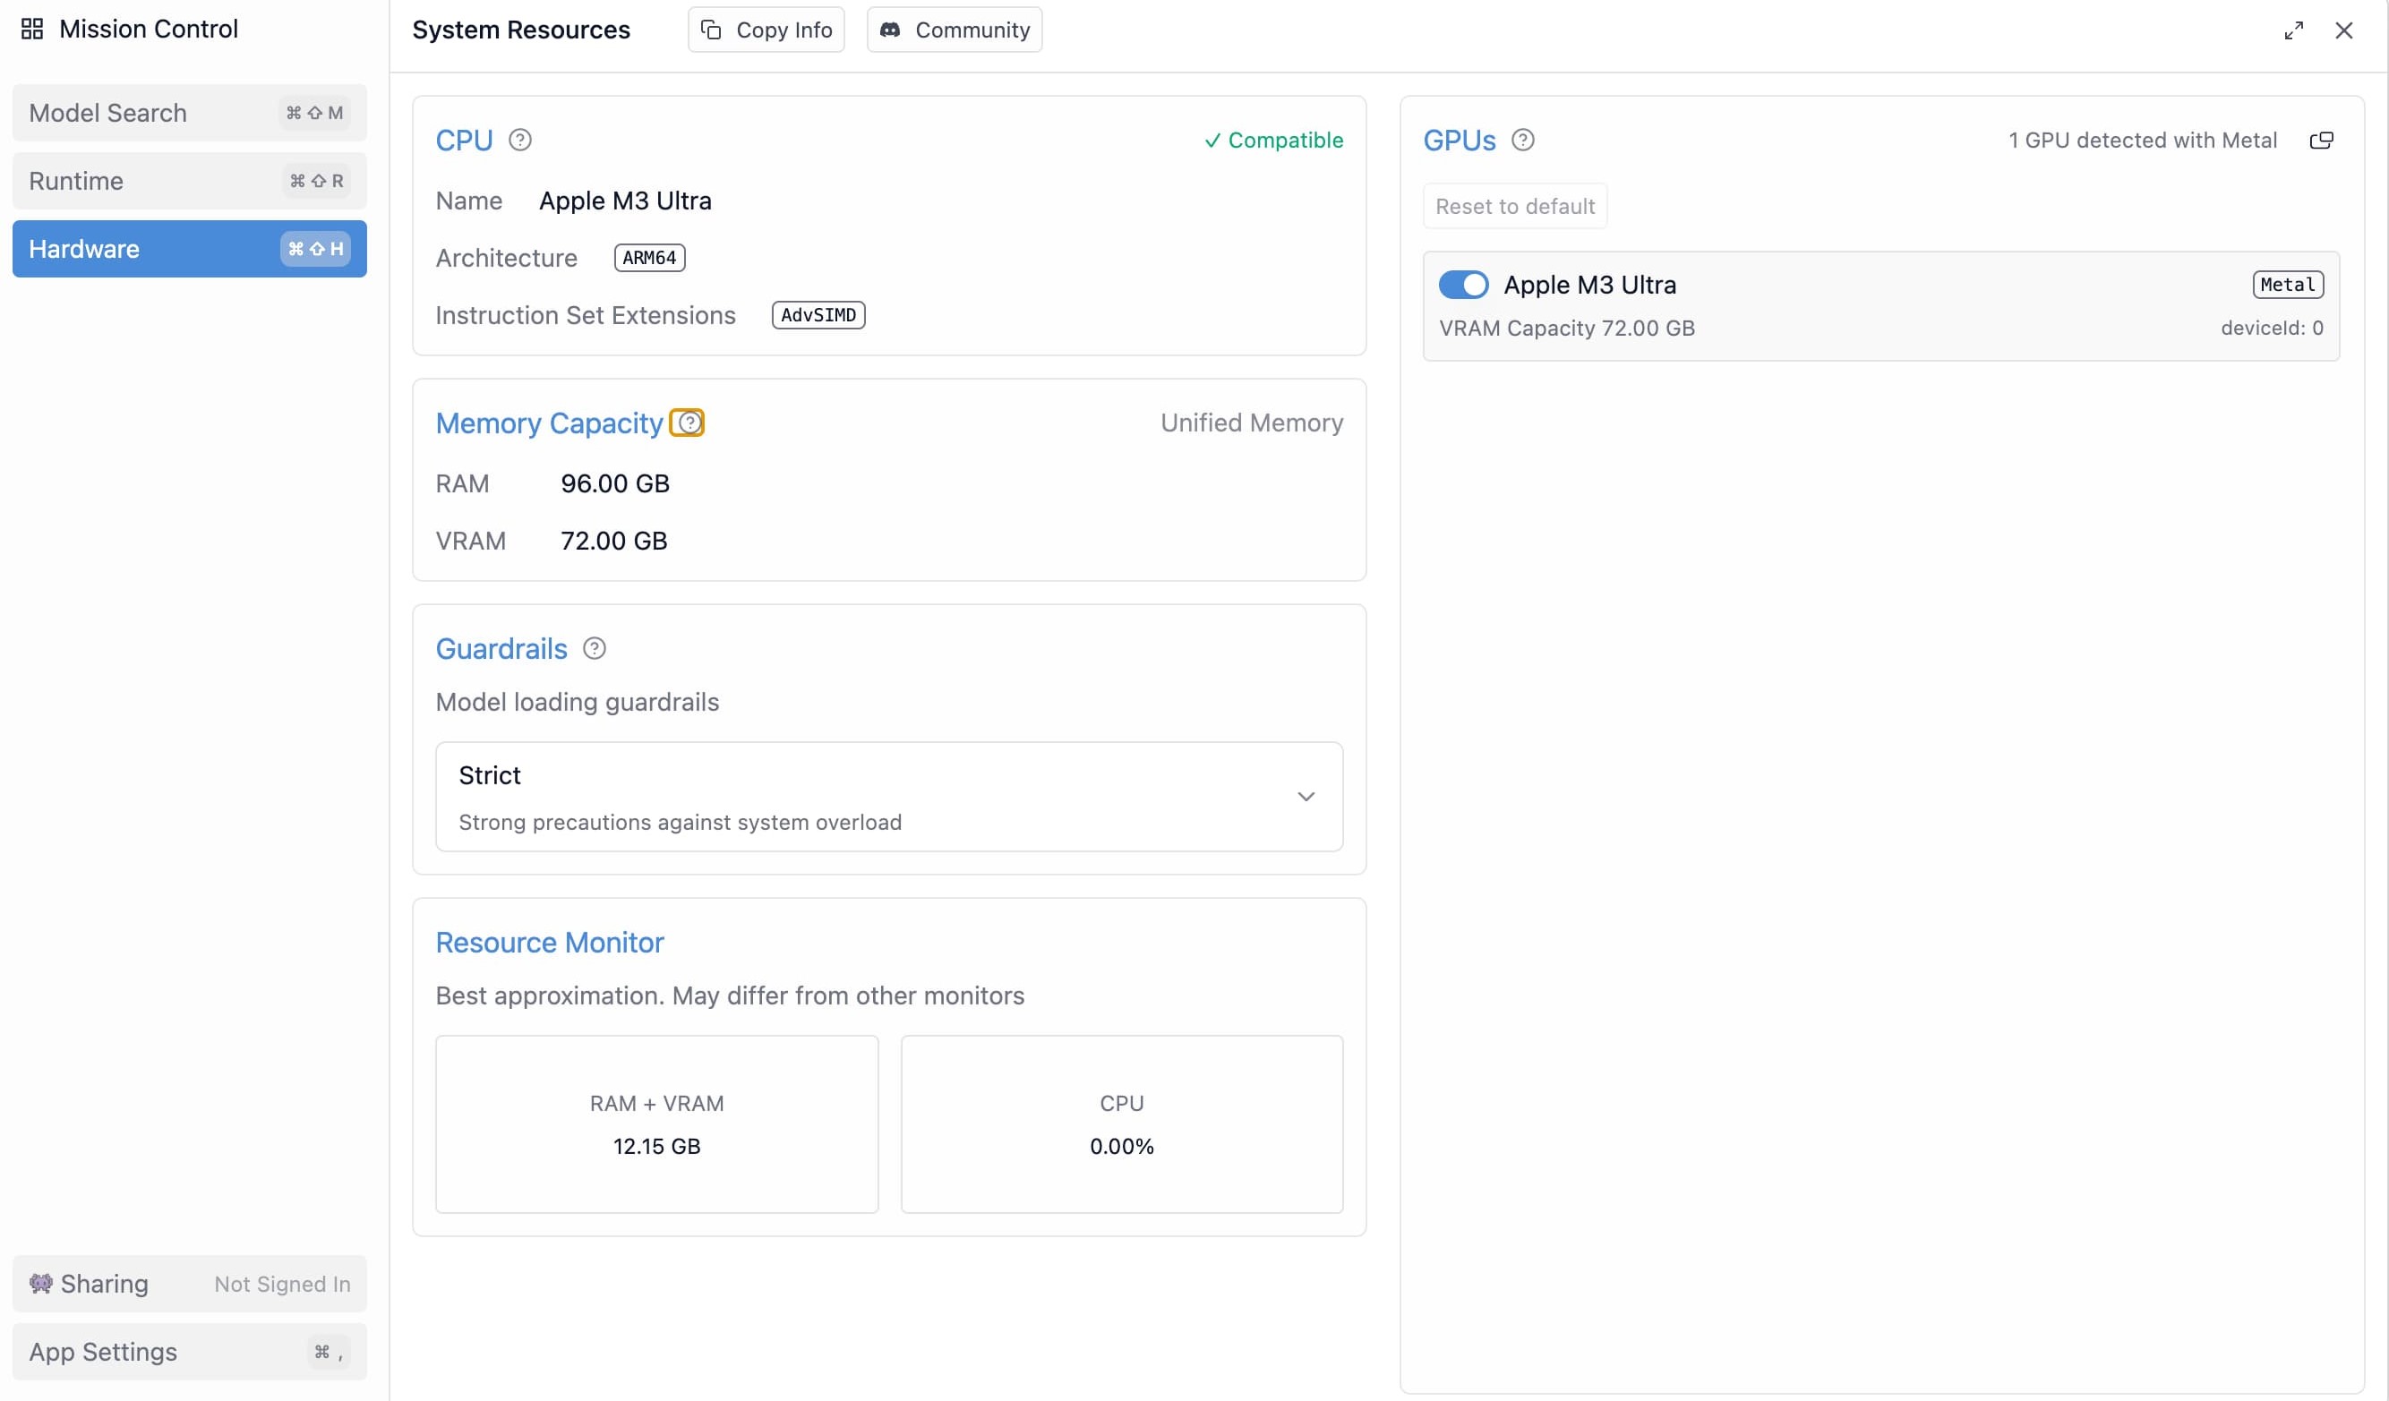Click the CPU help question mark icon
2389x1401 pixels.
coord(519,141)
